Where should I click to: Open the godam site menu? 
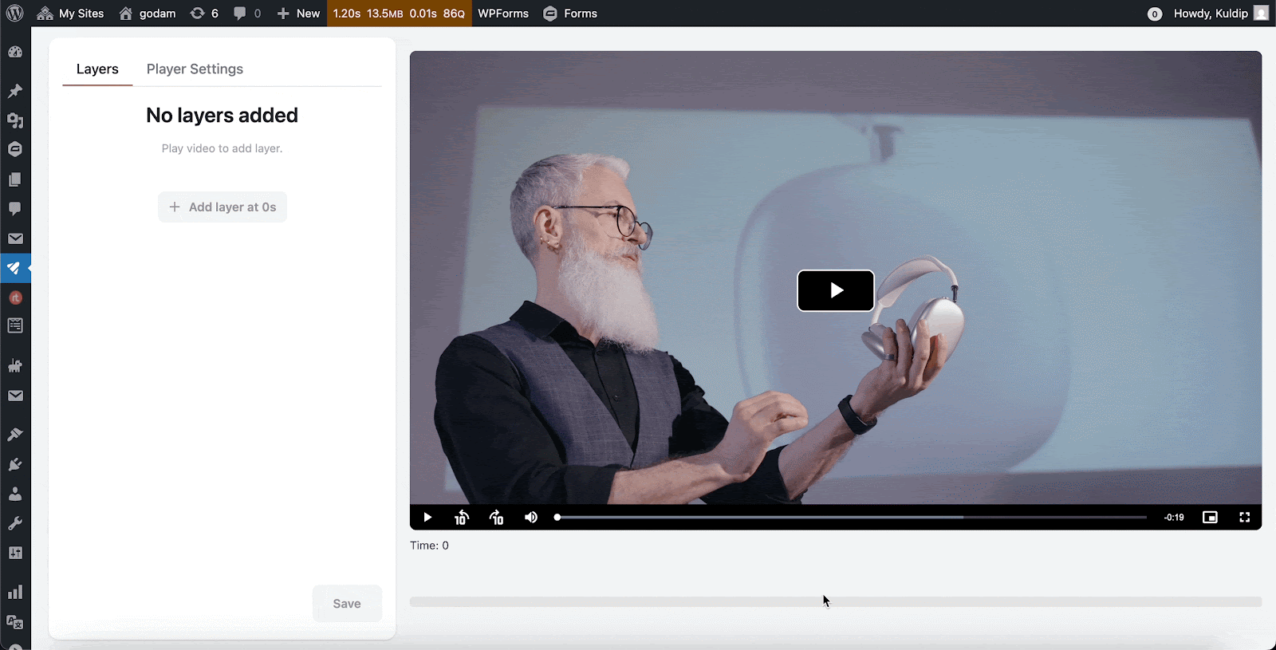click(148, 14)
